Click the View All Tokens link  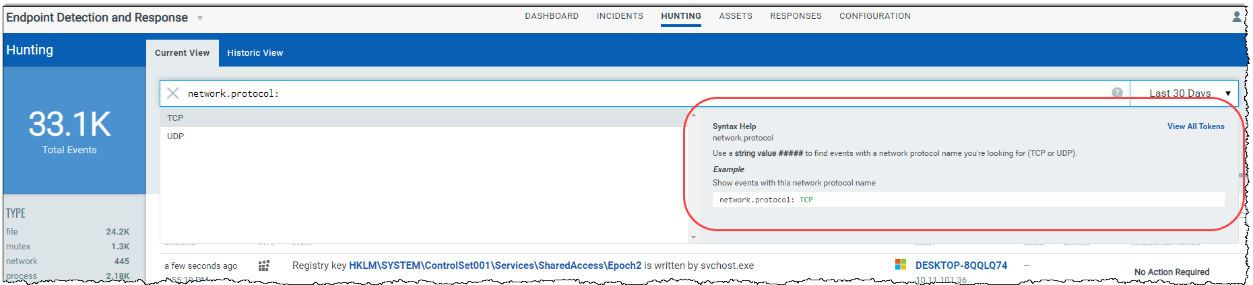coord(1196,126)
